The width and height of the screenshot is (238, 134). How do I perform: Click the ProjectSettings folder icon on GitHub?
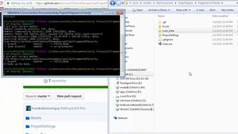[28, 127]
